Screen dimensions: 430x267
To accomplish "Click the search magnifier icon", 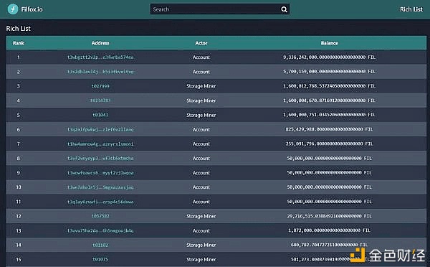I will (284, 9).
